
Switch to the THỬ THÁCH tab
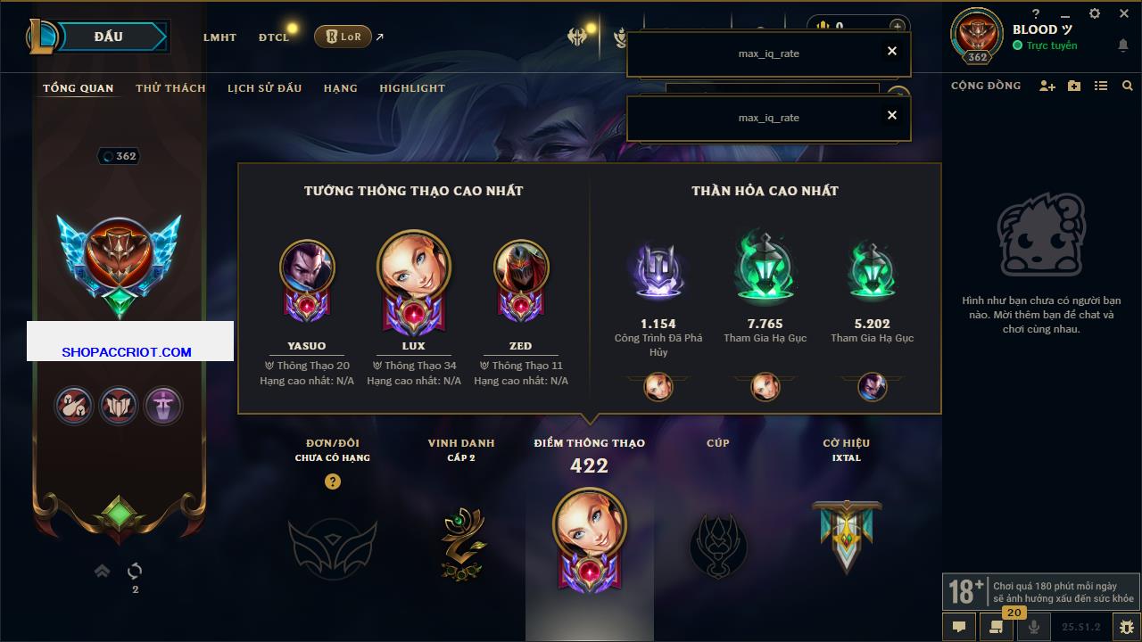coord(170,88)
